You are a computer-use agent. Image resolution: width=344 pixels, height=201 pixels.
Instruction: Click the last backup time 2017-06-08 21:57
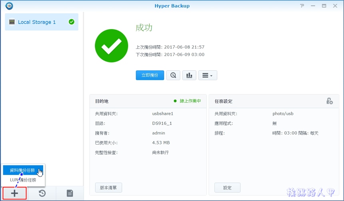pos(184,47)
